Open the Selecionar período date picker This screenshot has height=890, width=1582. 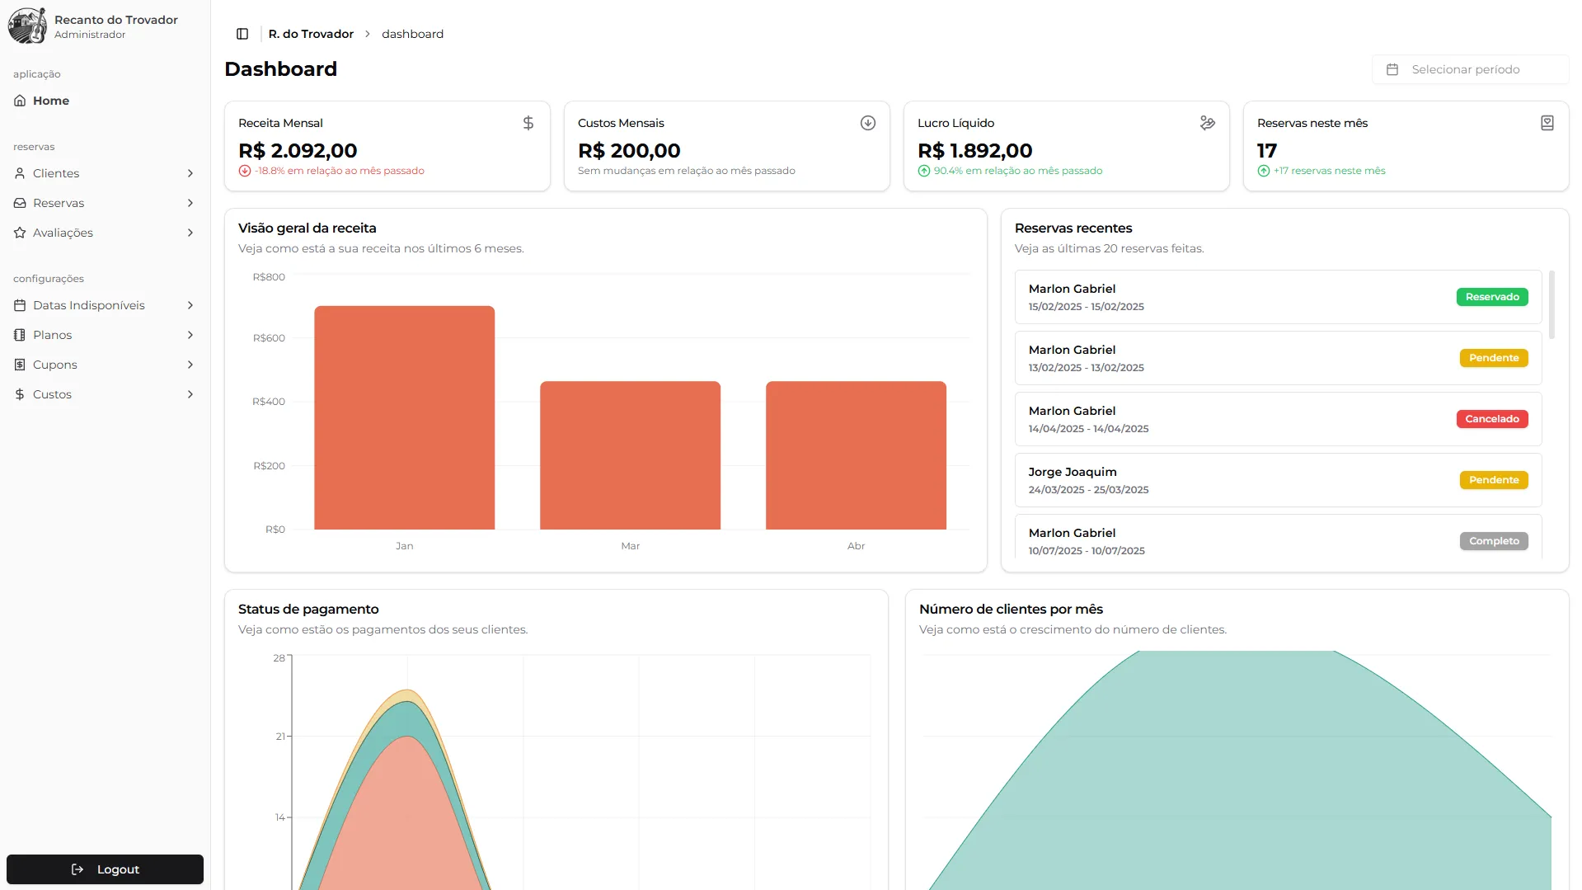[1470, 70]
